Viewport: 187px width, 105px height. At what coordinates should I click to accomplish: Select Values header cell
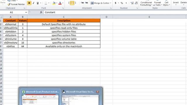[x=23, y=20]
